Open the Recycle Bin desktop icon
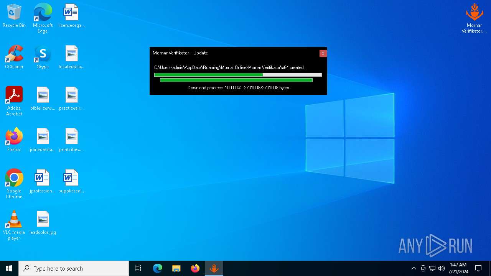The height and width of the screenshot is (276, 491). tap(14, 16)
